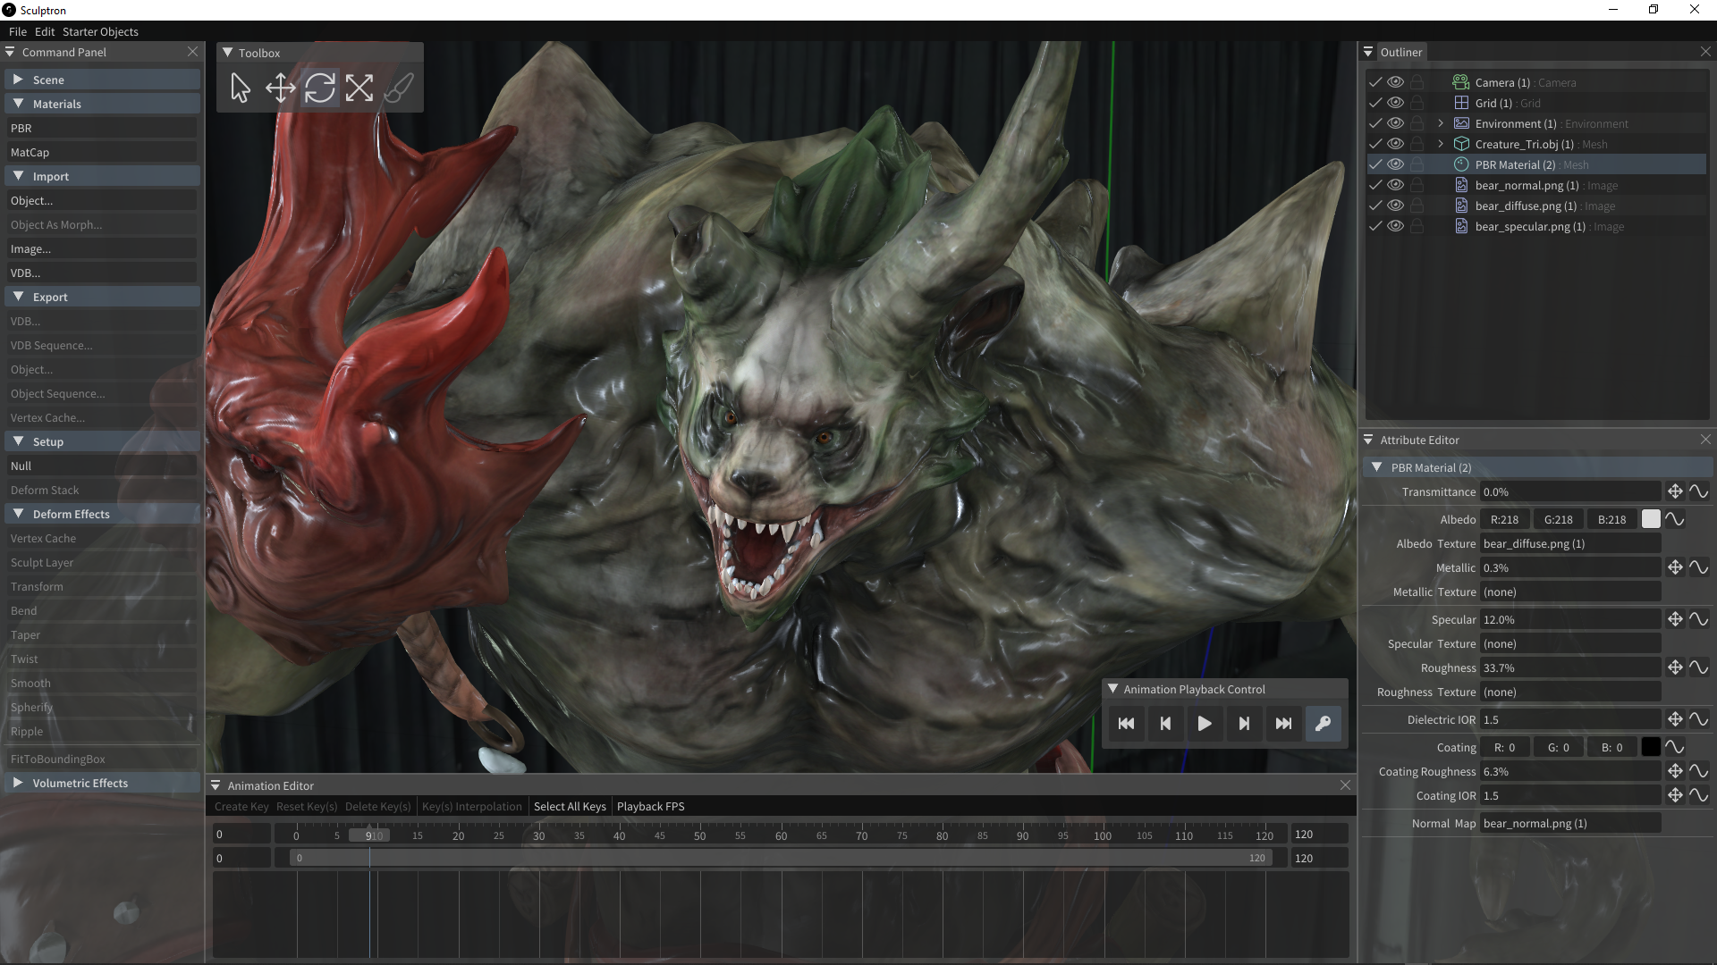This screenshot has height=965, width=1717.
Task: Open the Albedo color swatch
Action: (x=1651, y=519)
